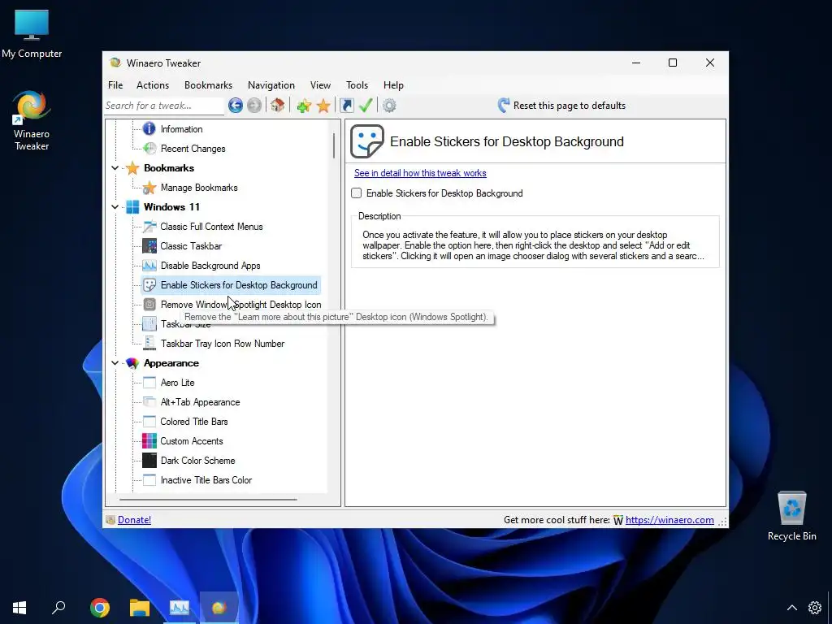
Task: Click the tree panel horizontal scrollbar
Action: [x=208, y=500]
